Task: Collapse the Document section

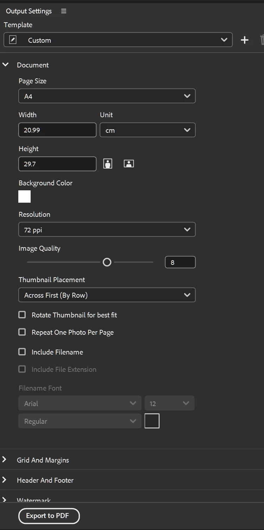Action: pyautogui.click(x=5, y=65)
